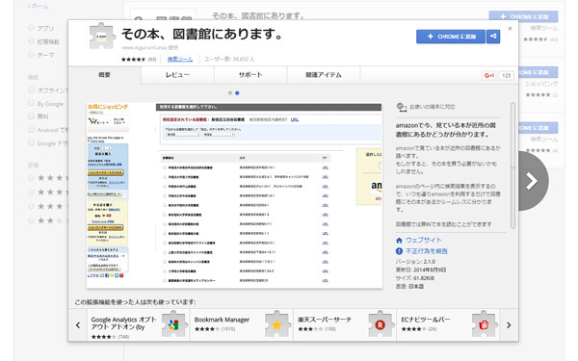Click the alert icon beside 不正行為を報告
This screenshot has height=361, width=578.
[399, 251]
